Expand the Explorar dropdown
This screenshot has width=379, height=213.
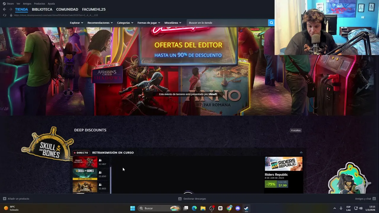tap(76, 23)
